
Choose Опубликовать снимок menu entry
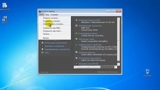point(55,24)
